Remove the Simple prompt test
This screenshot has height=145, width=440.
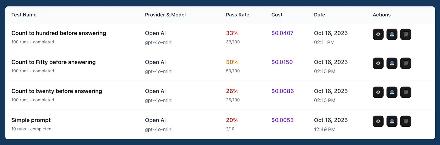pos(406,121)
